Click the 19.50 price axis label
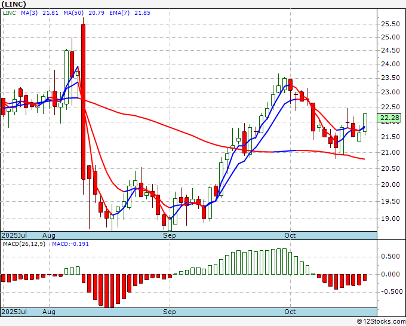This screenshot has height=326, width=406. pyautogui.click(x=390, y=201)
